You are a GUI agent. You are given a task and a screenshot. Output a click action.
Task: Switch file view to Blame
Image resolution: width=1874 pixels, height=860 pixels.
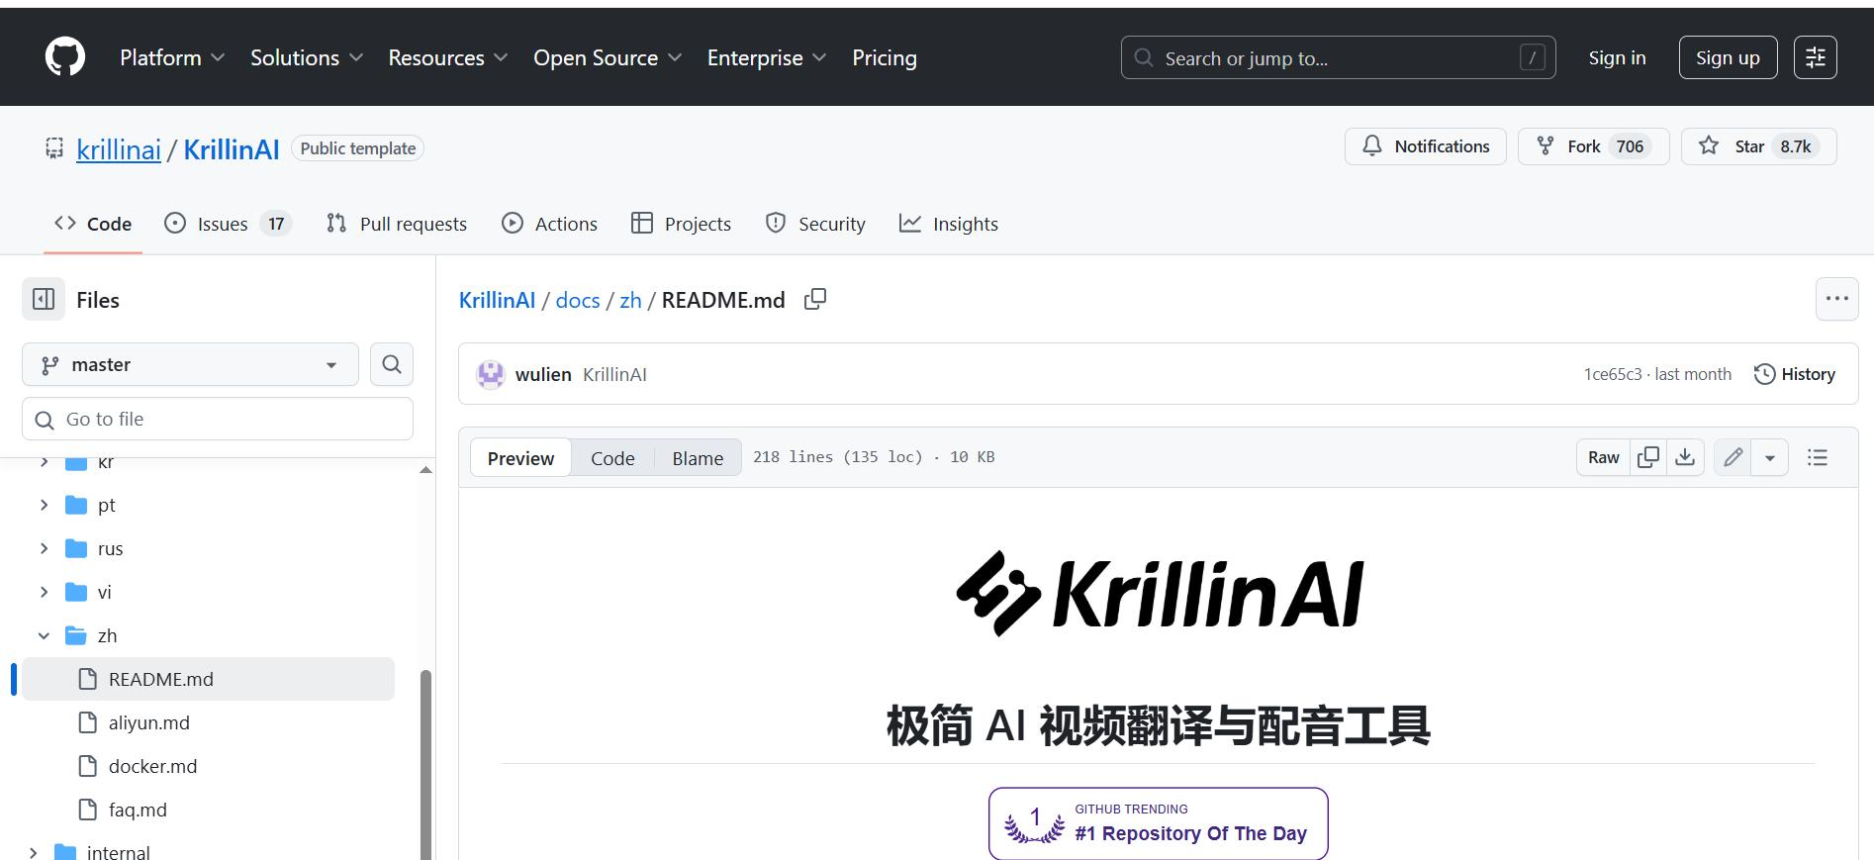[698, 457]
